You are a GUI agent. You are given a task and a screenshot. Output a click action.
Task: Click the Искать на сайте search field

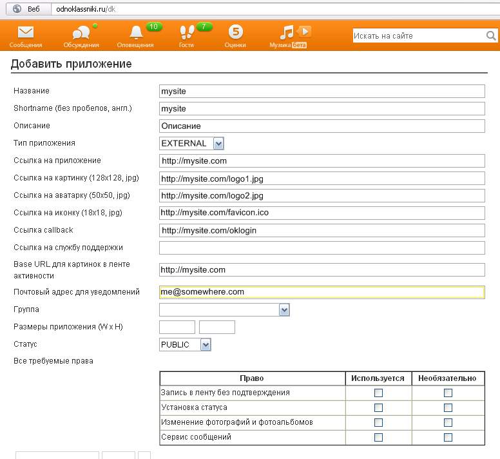pyautogui.click(x=419, y=35)
